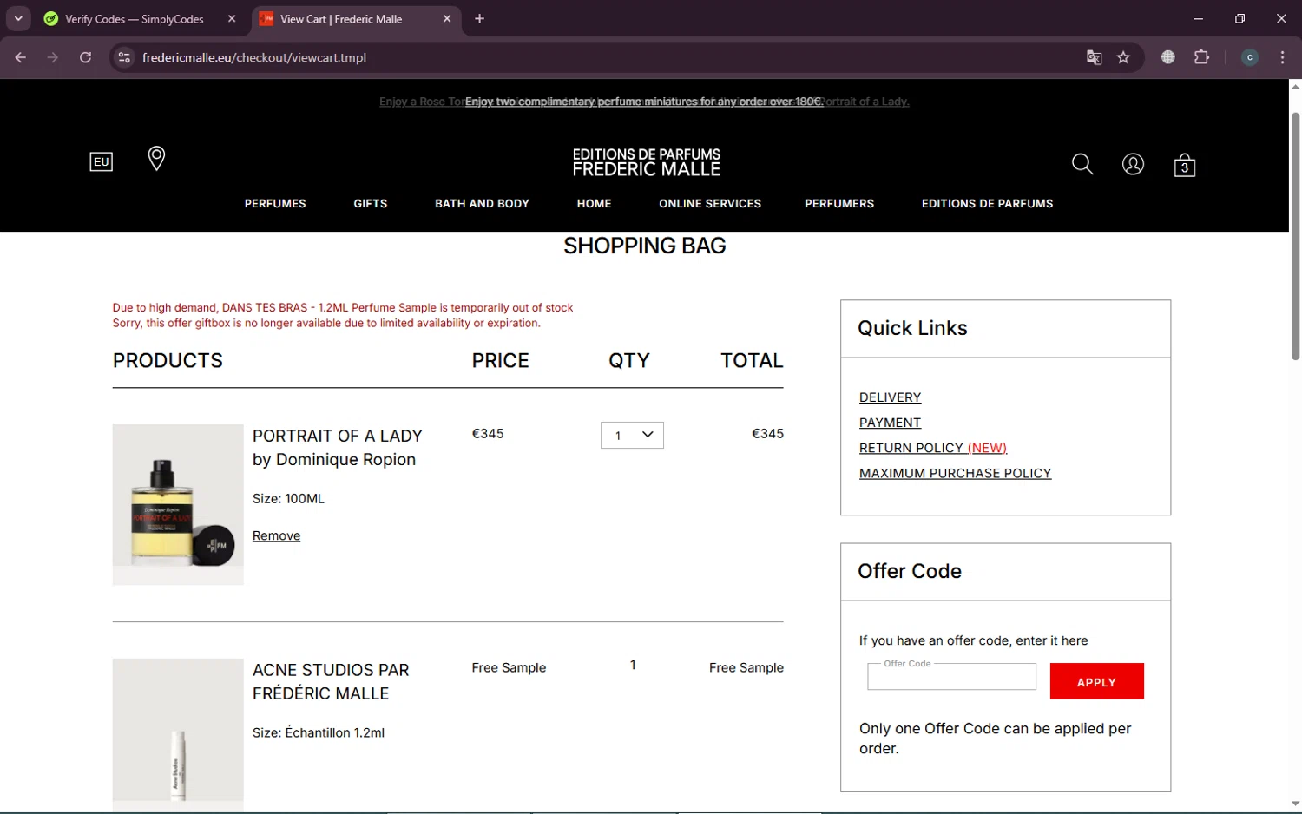Click the complimentary miniatures promo banner

(644, 102)
